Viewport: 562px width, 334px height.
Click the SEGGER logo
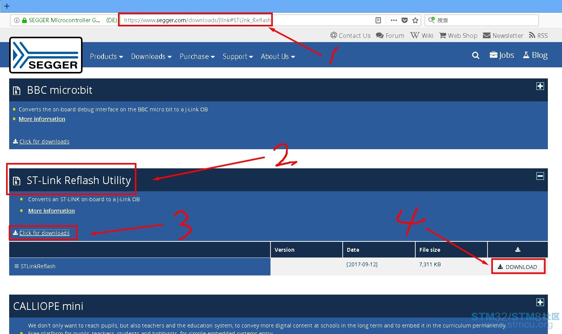tap(46, 55)
